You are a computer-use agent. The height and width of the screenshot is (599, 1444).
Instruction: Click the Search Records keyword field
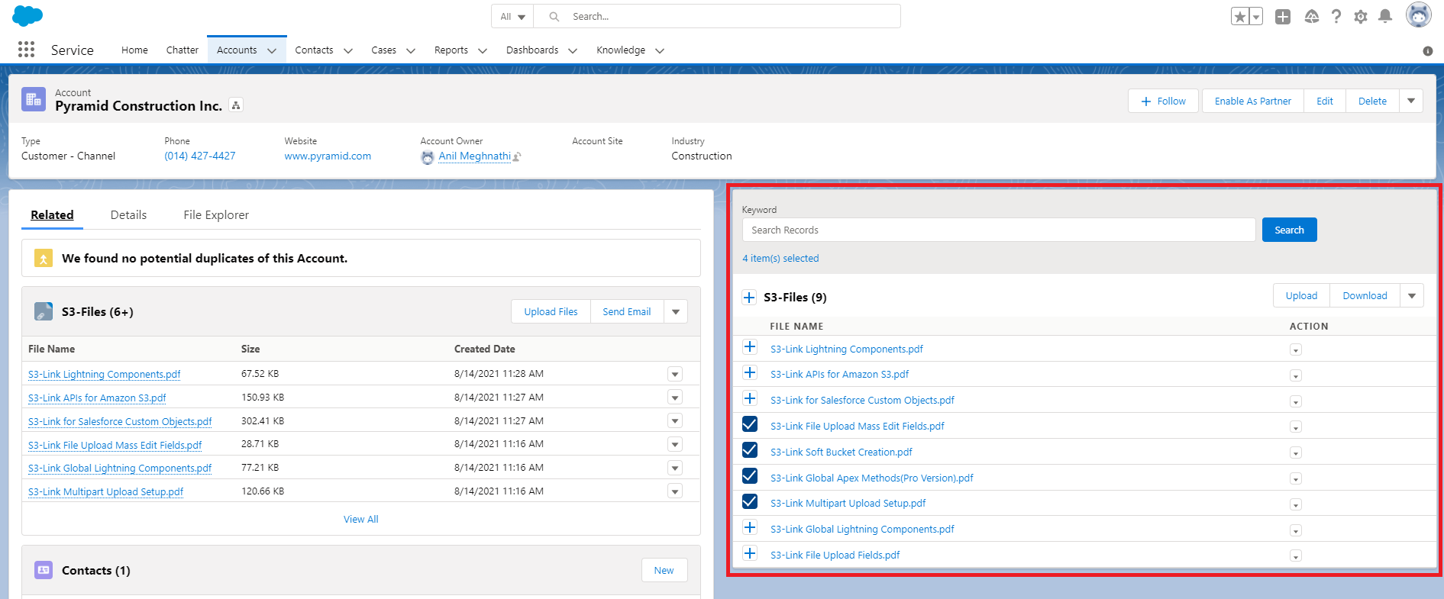point(999,230)
